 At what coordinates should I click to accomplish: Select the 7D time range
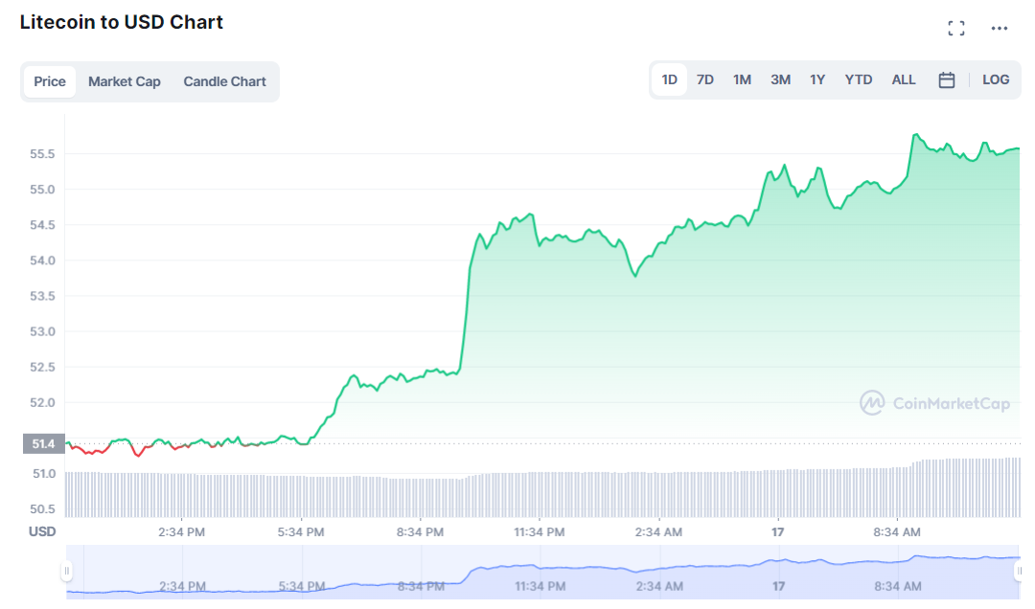tap(705, 79)
